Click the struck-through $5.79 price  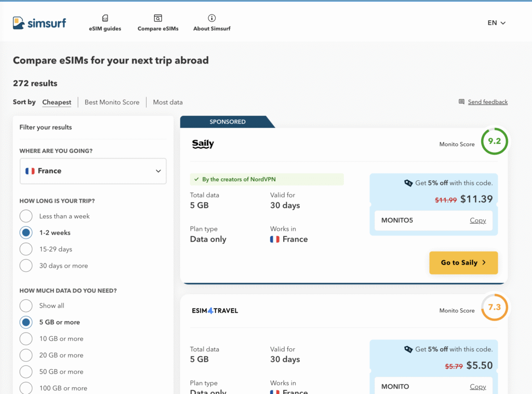pos(454,366)
